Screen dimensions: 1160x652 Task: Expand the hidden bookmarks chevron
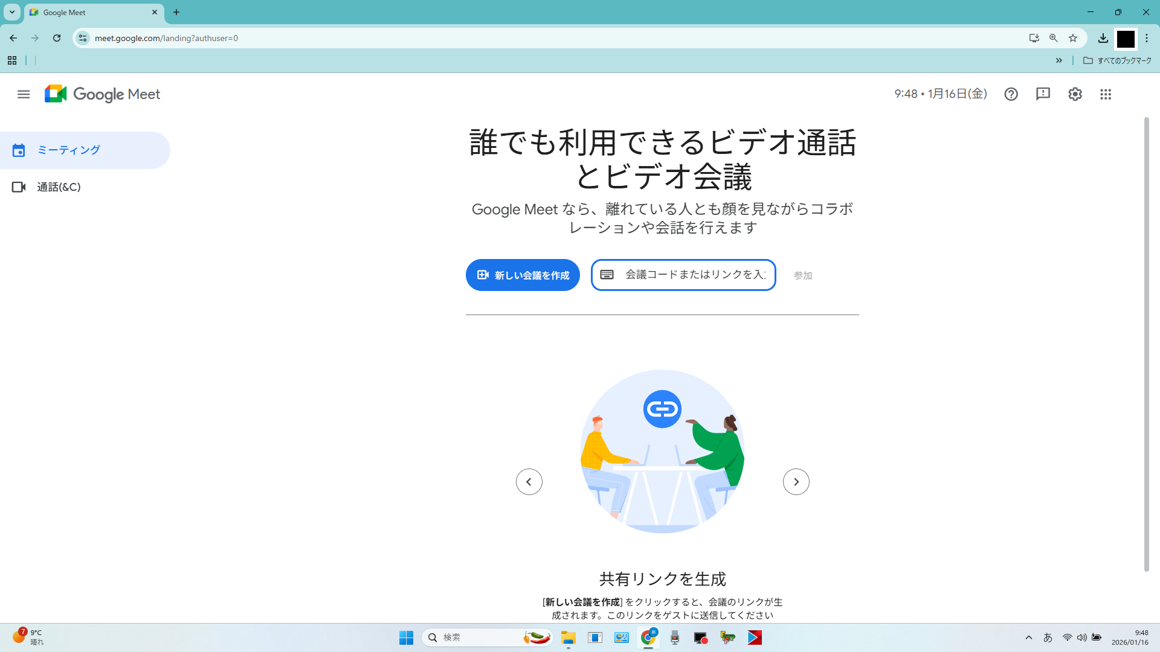(x=1058, y=60)
